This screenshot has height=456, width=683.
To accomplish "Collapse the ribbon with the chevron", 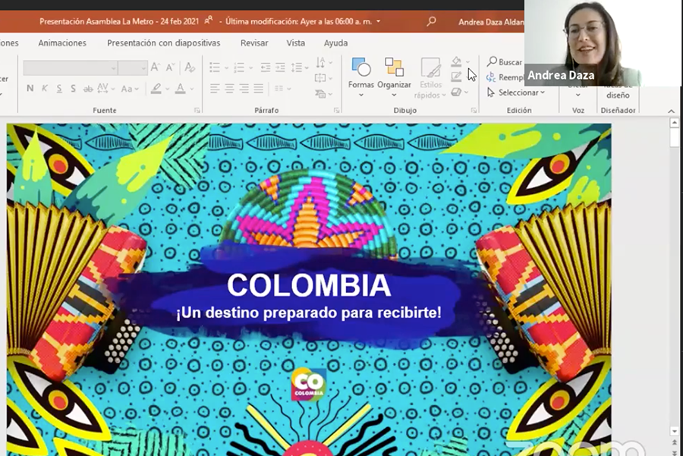I will [x=672, y=112].
